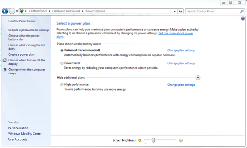This screenshot has height=148, width=247.
Task: Open Personalization under See also
Action: pyautogui.click(x=18, y=128)
